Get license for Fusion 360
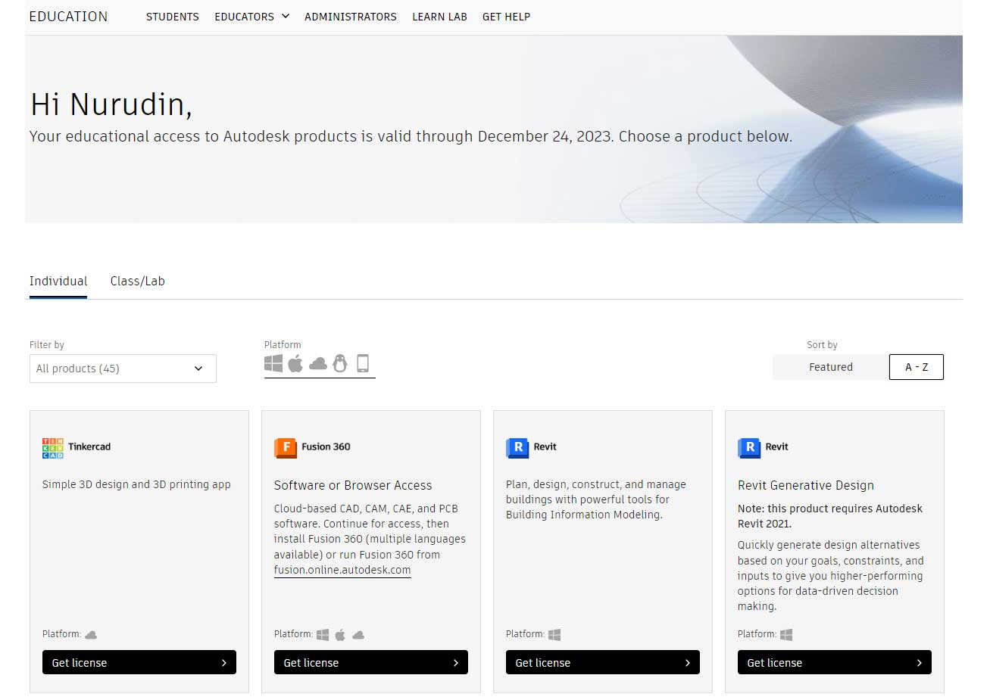Viewport: 990px width, 700px height. pyautogui.click(x=370, y=662)
